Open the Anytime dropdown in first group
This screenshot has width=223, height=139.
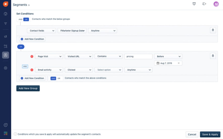coord(103,30)
